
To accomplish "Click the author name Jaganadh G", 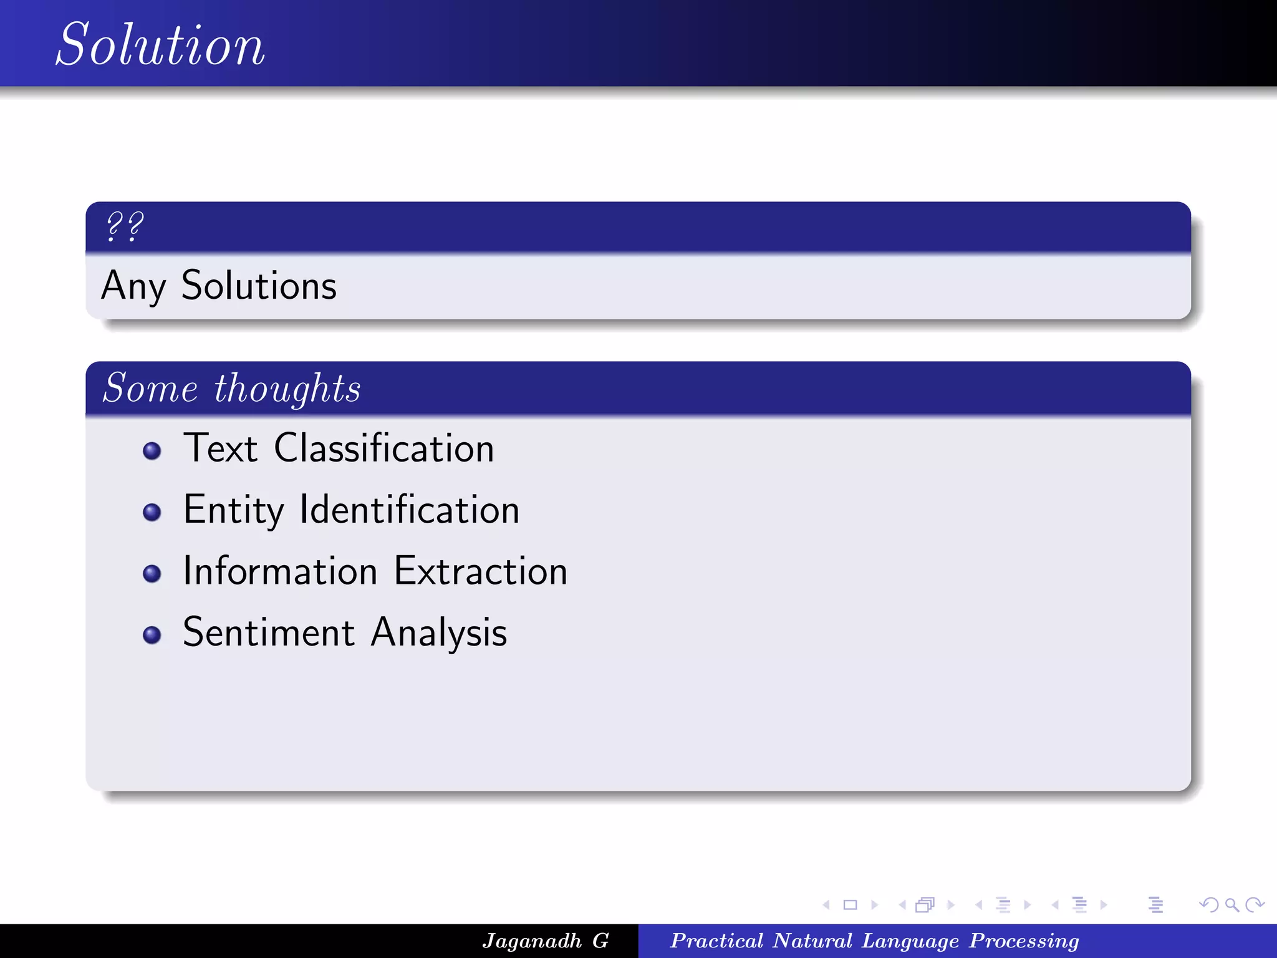I will pos(546,941).
